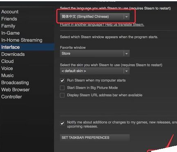The width and height of the screenshot is (177, 152).
Task: Go to the Family settings section
Action: coord(8,26)
